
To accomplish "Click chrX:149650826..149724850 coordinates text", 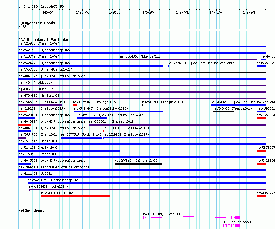I will [42, 7].
